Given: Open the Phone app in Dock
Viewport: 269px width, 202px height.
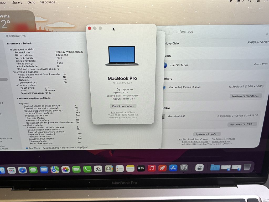Looking at the screenshot, I should pyautogui.click(x=87, y=169).
